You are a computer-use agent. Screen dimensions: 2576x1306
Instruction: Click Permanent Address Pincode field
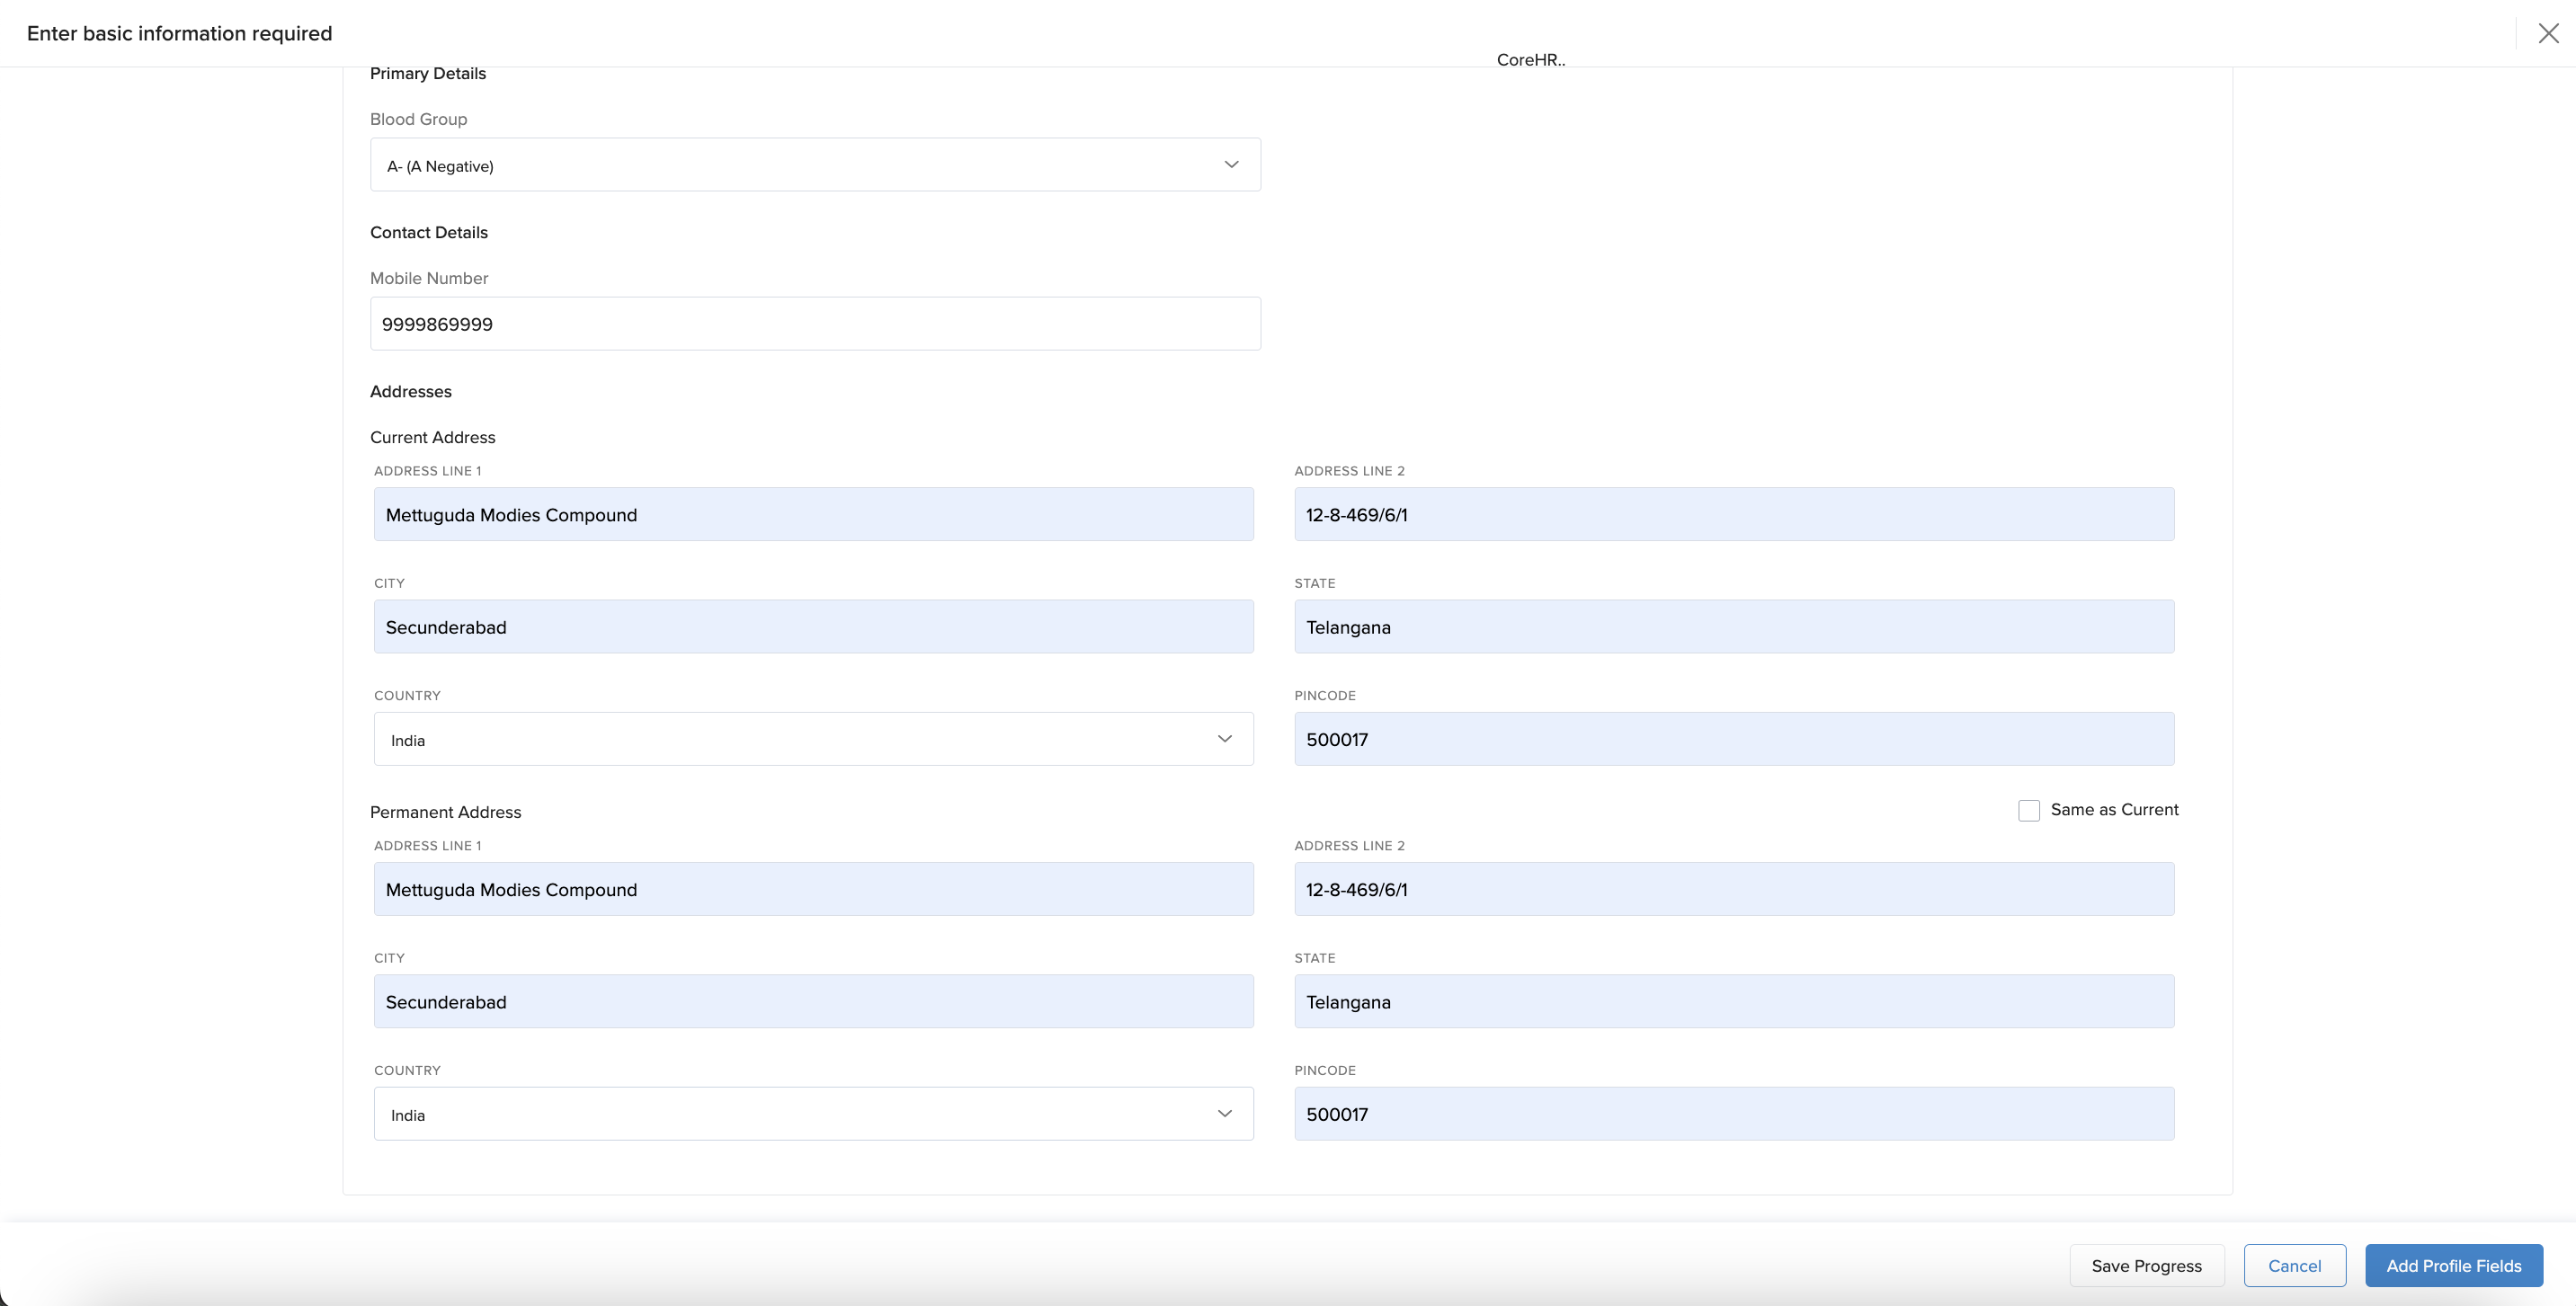pos(1733,1114)
